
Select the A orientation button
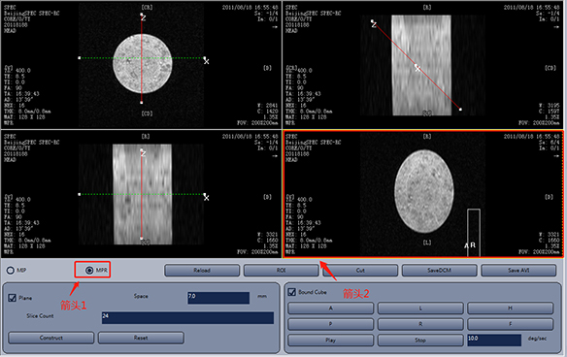(x=330, y=308)
